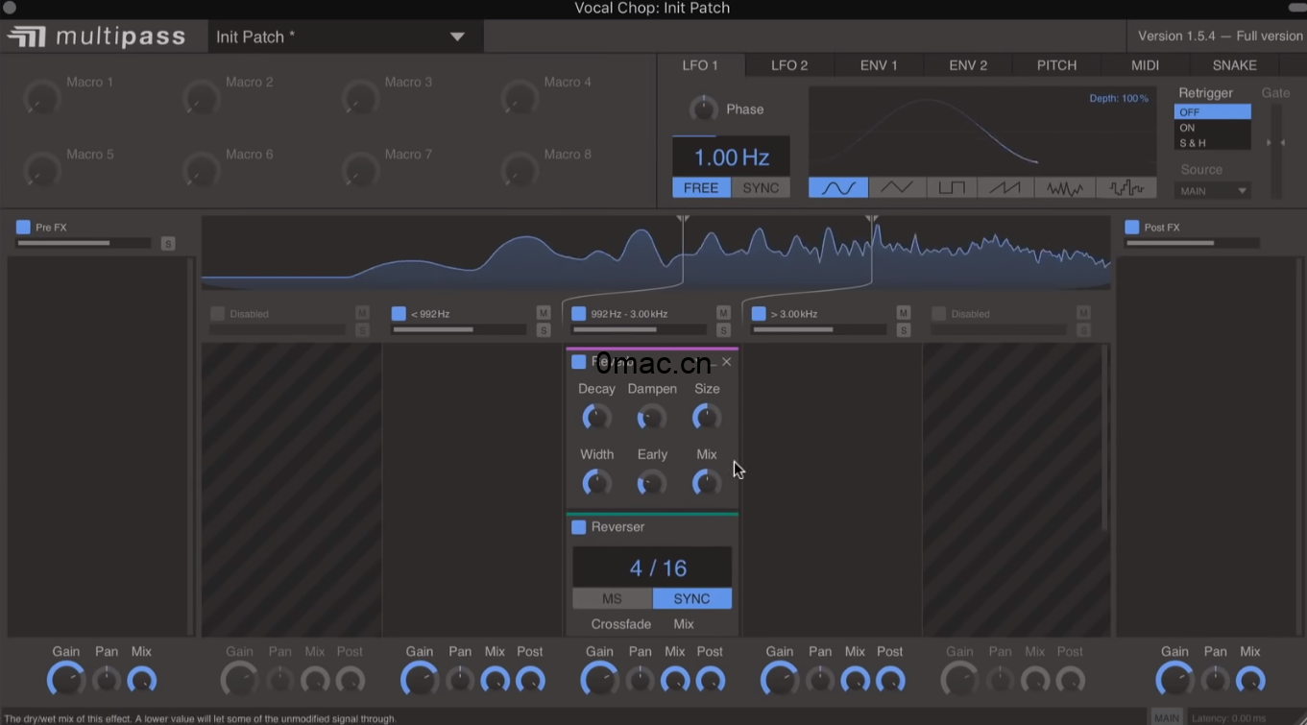The width and height of the screenshot is (1307, 725).
Task: Toggle the Post FX enable box
Action: 1132,228
